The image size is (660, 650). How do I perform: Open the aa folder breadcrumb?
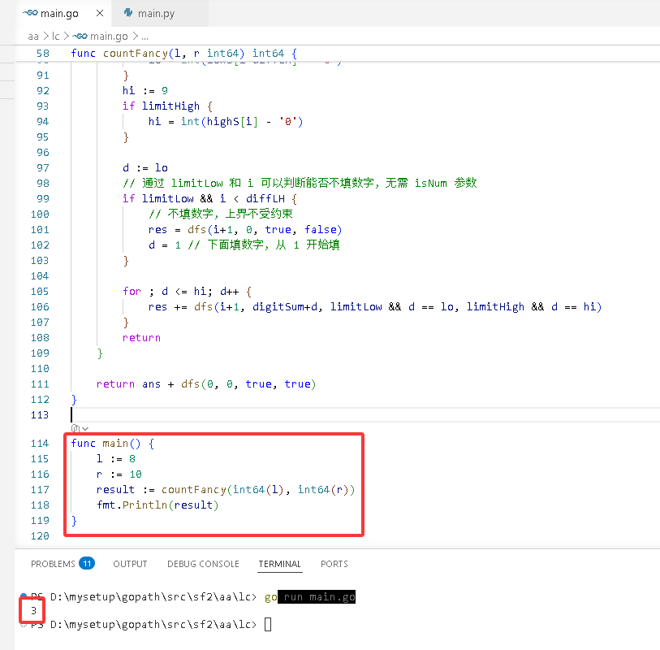[33, 37]
